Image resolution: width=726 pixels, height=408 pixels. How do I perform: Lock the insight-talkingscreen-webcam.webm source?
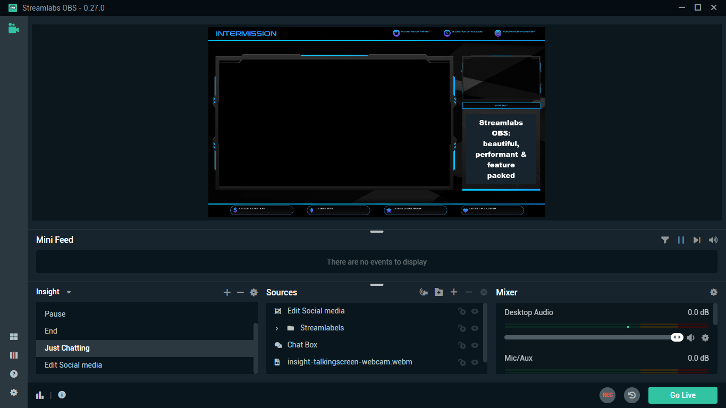pyautogui.click(x=462, y=362)
